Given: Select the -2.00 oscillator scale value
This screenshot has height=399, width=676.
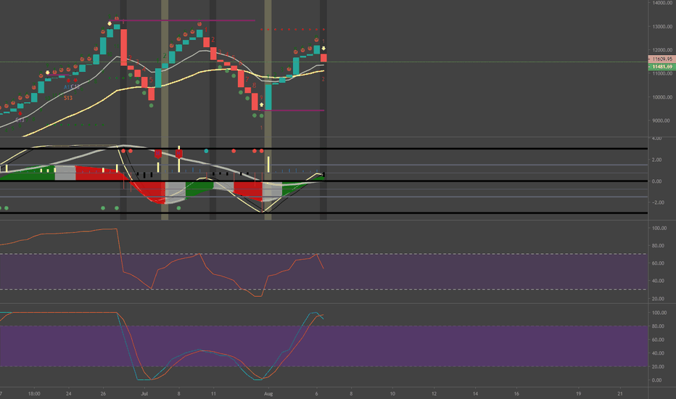Looking at the screenshot, I should click(656, 202).
